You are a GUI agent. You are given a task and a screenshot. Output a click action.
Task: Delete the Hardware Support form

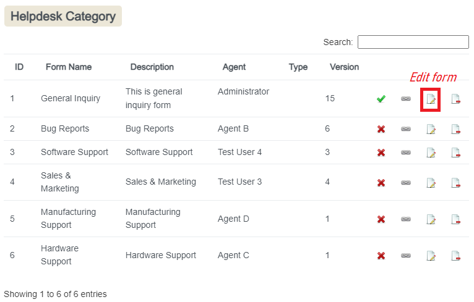(455, 256)
